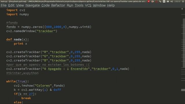Click the number 1000 in numpy.zeros

(57, 27)
